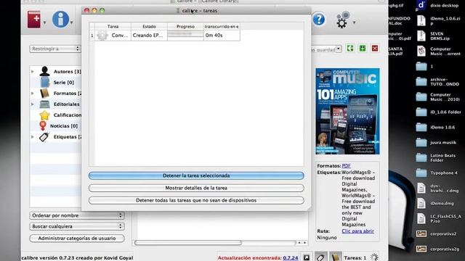The width and height of the screenshot is (465, 261).
Task: Expand the Autores [3] category
Action: (32, 71)
